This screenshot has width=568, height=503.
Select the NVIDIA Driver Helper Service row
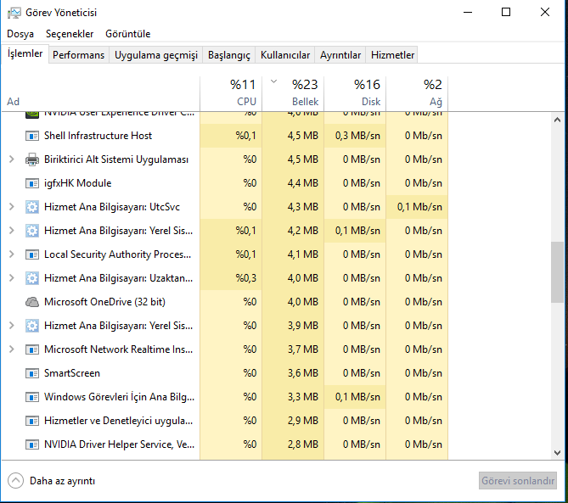225,444
